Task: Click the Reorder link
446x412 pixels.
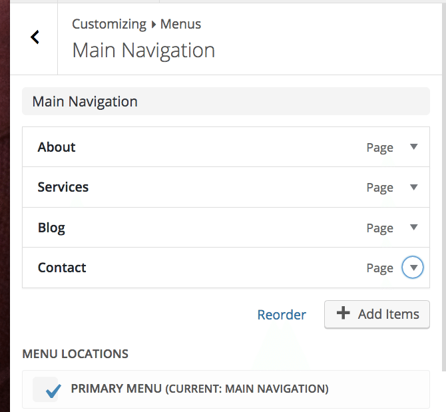Action: [x=282, y=315]
